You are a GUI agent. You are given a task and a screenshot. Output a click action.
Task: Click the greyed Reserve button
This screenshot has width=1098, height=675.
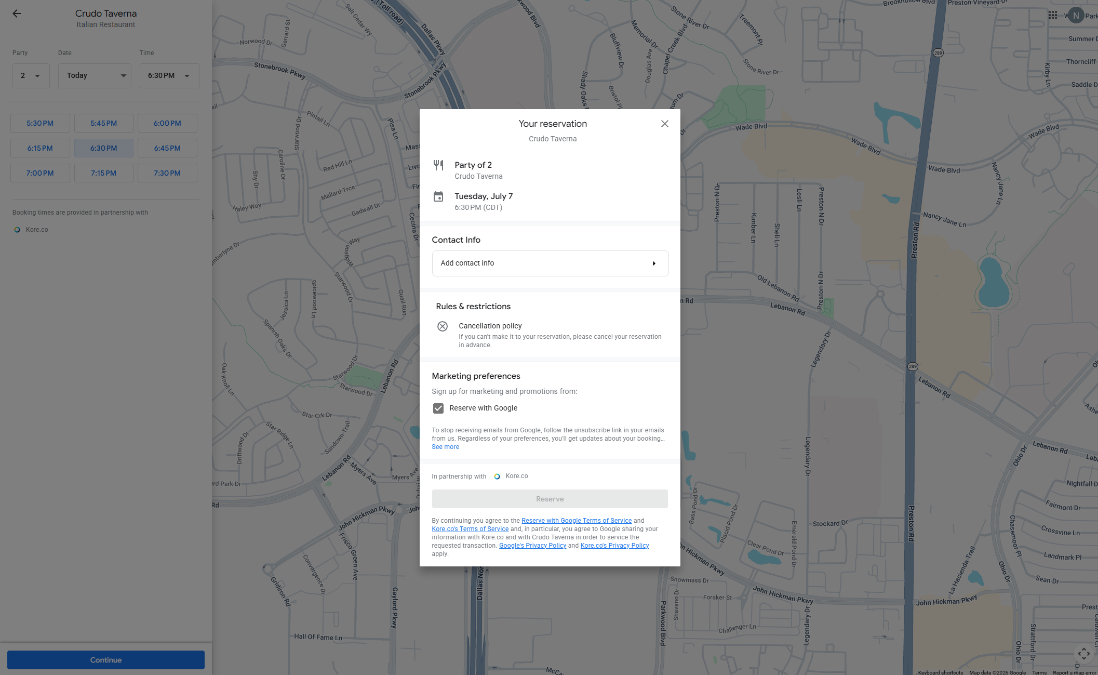[550, 499]
